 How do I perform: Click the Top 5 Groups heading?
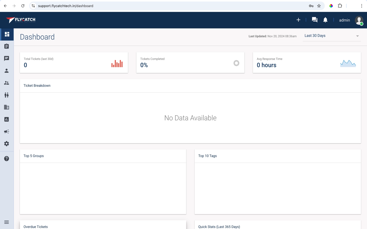click(x=34, y=156)
